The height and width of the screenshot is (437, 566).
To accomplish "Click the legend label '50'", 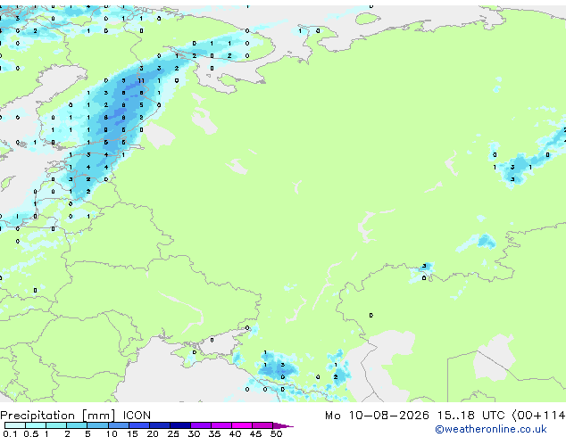I will pos(276,433).
